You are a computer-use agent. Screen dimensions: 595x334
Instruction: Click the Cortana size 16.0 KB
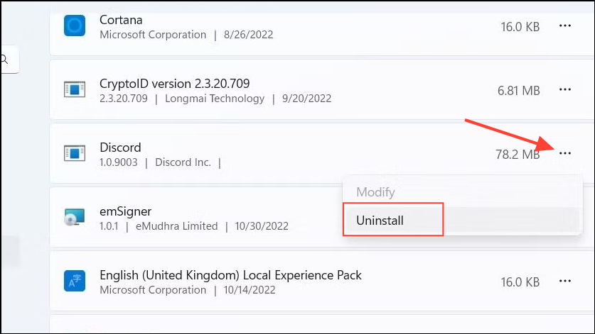click(x=520, y=27)
